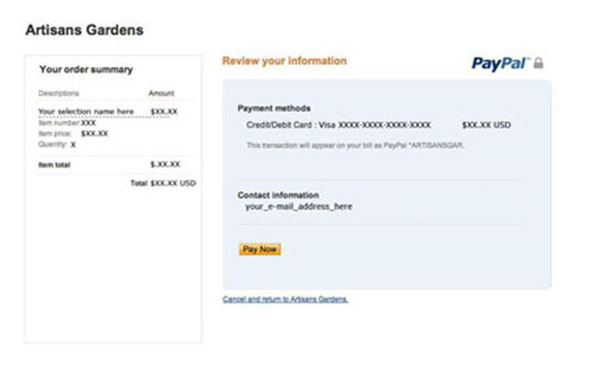This screenshot has width=596, height=365.
Task: Click the PayPal logo
Action: click(x=500, y=63)
